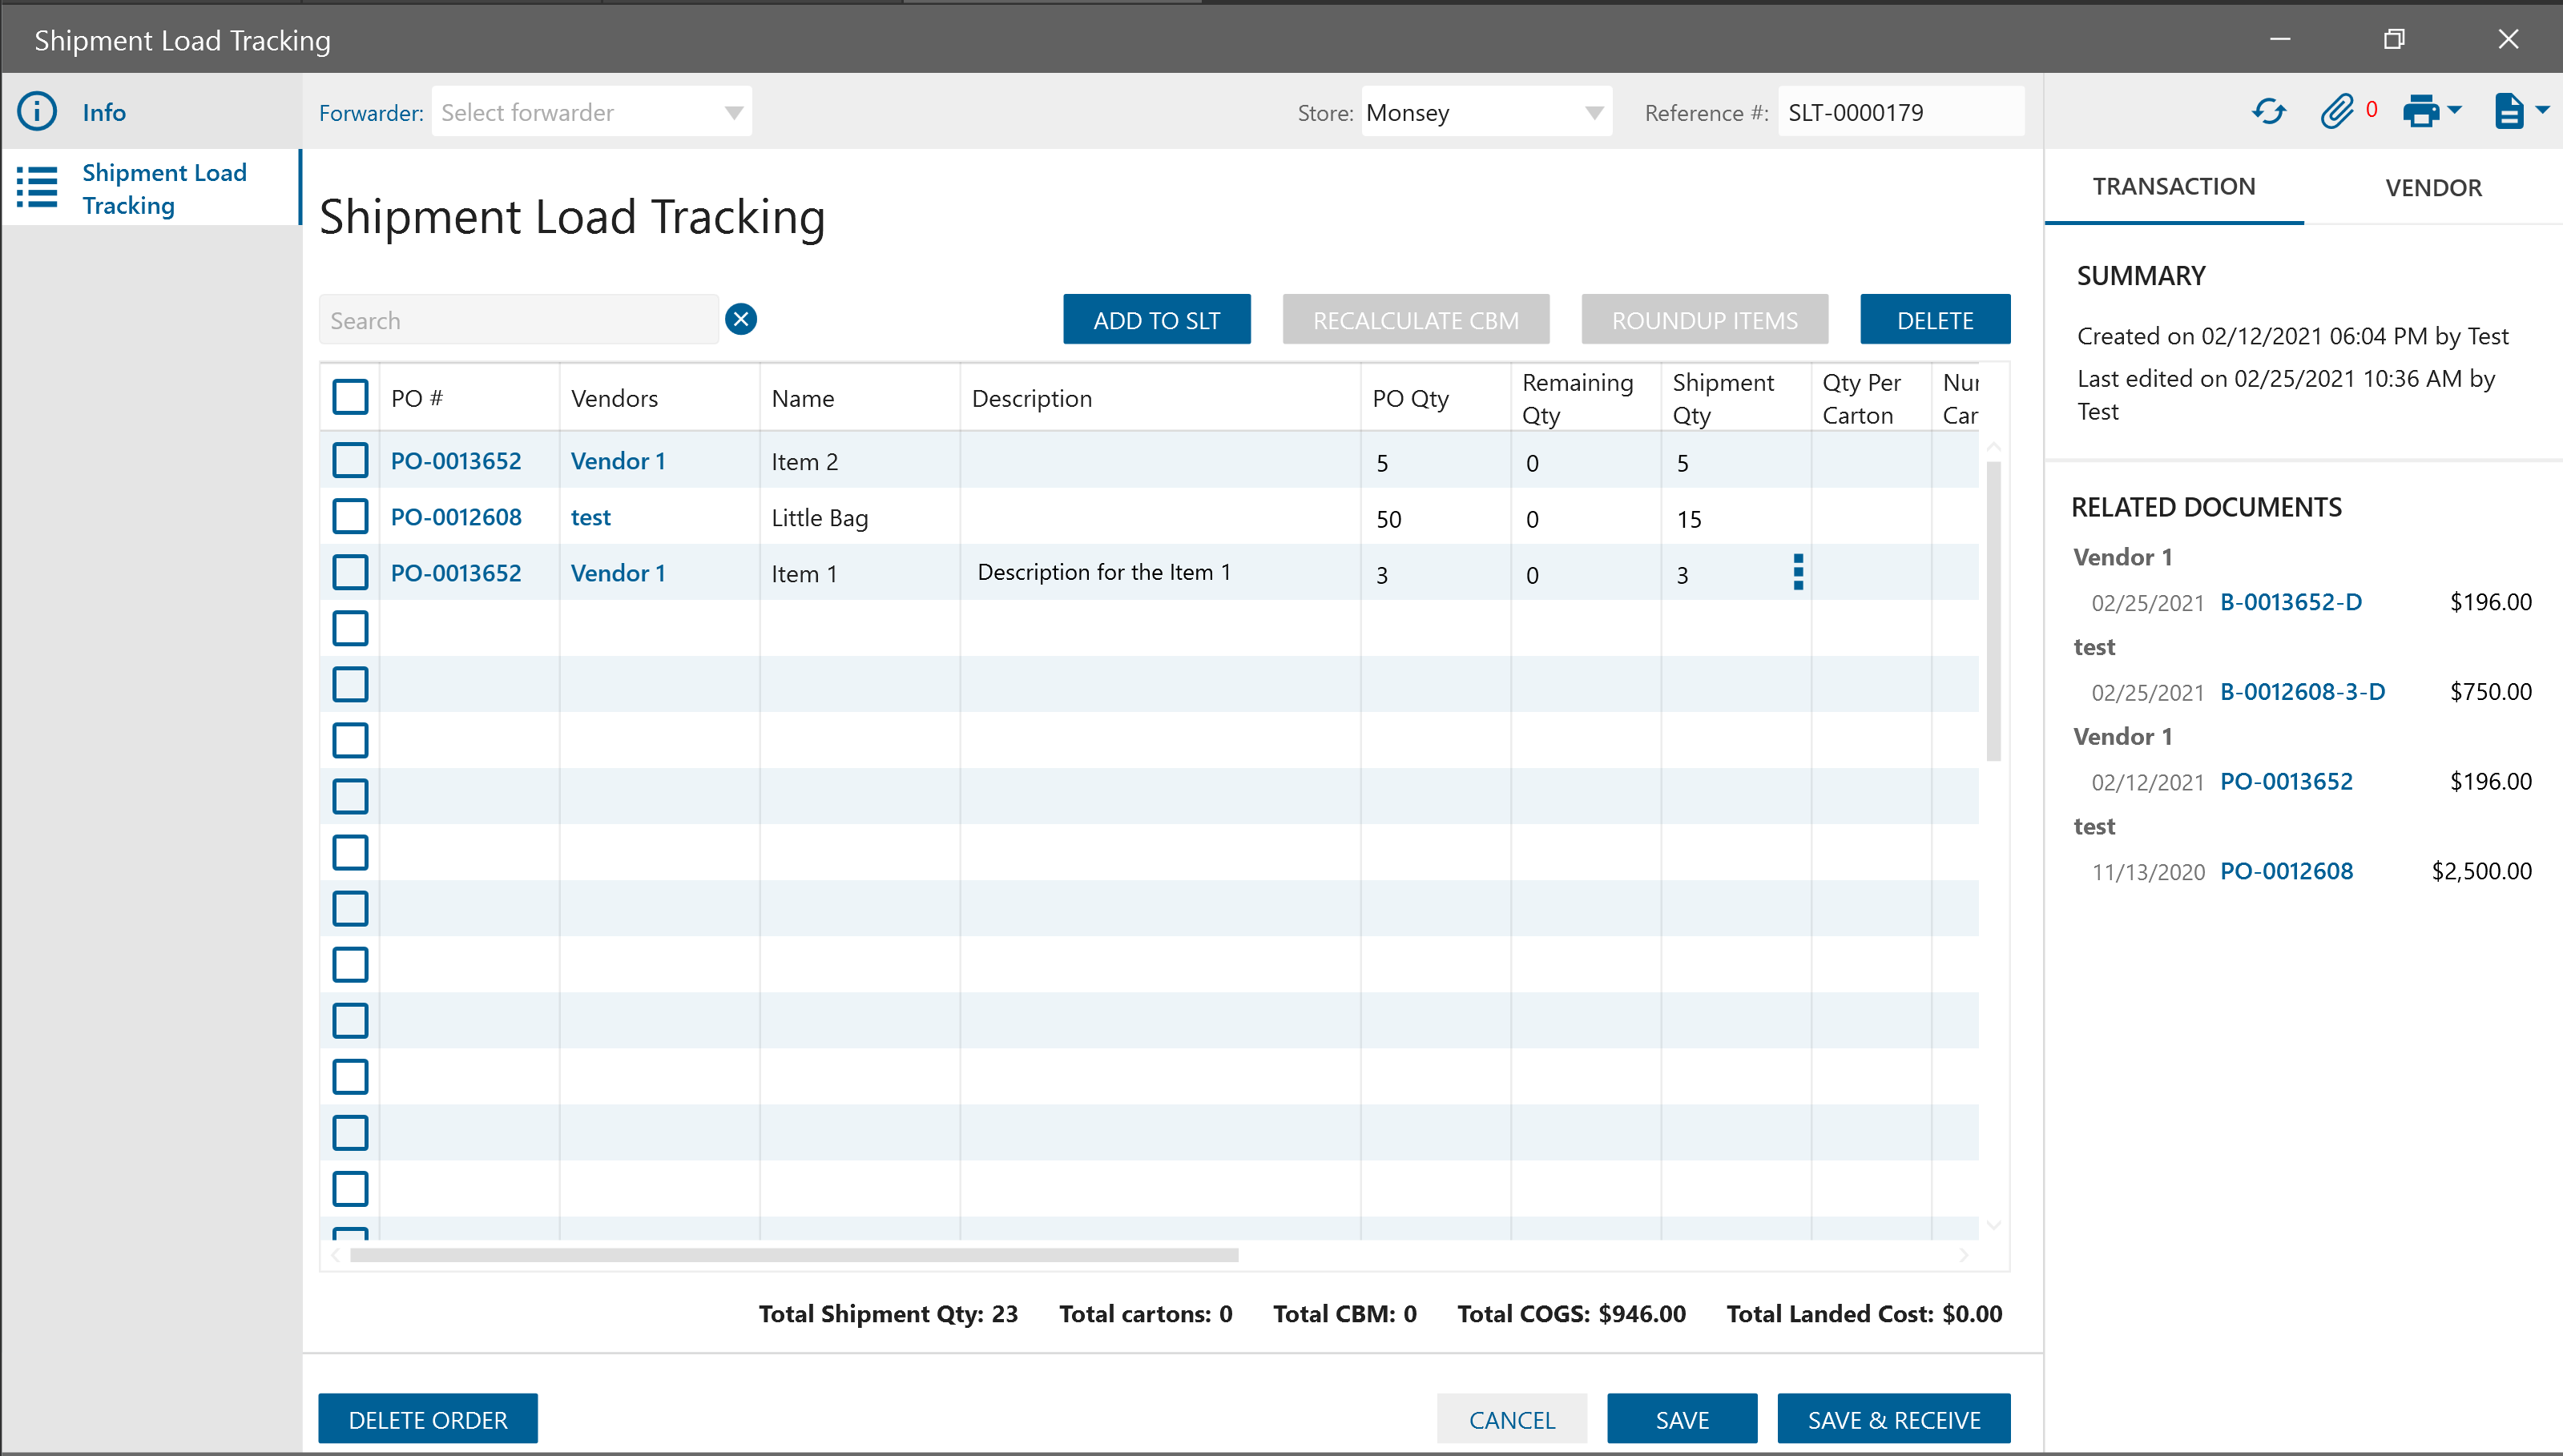2563x1456 pixels.
Task: Expand the print options dropdown arrow
Action: [x=2454, y=110]
